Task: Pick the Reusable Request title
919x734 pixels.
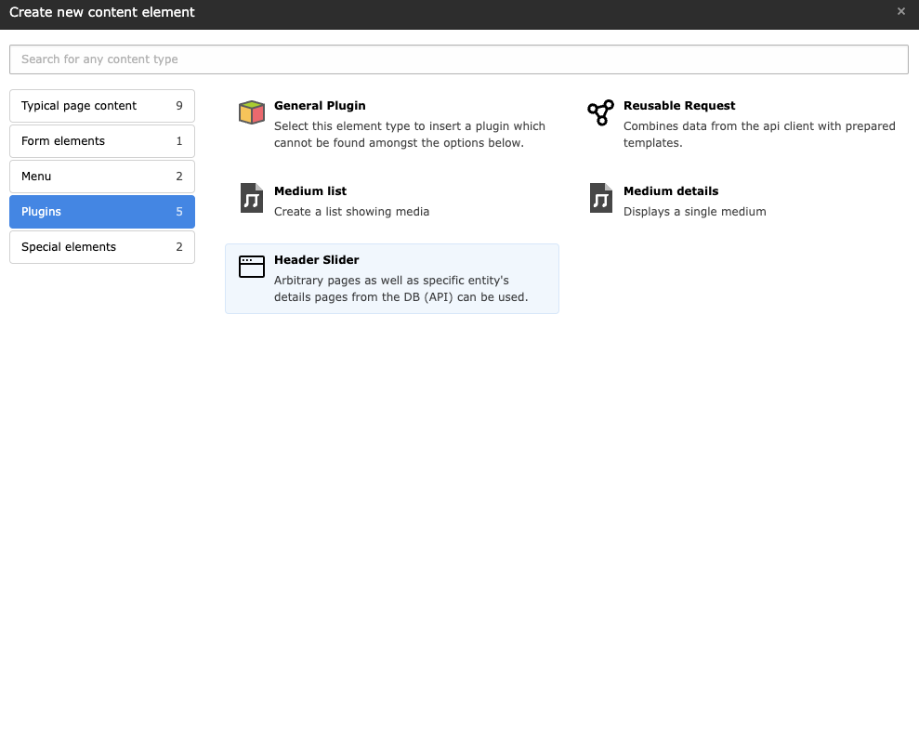Action: click(x=679, y=106)
